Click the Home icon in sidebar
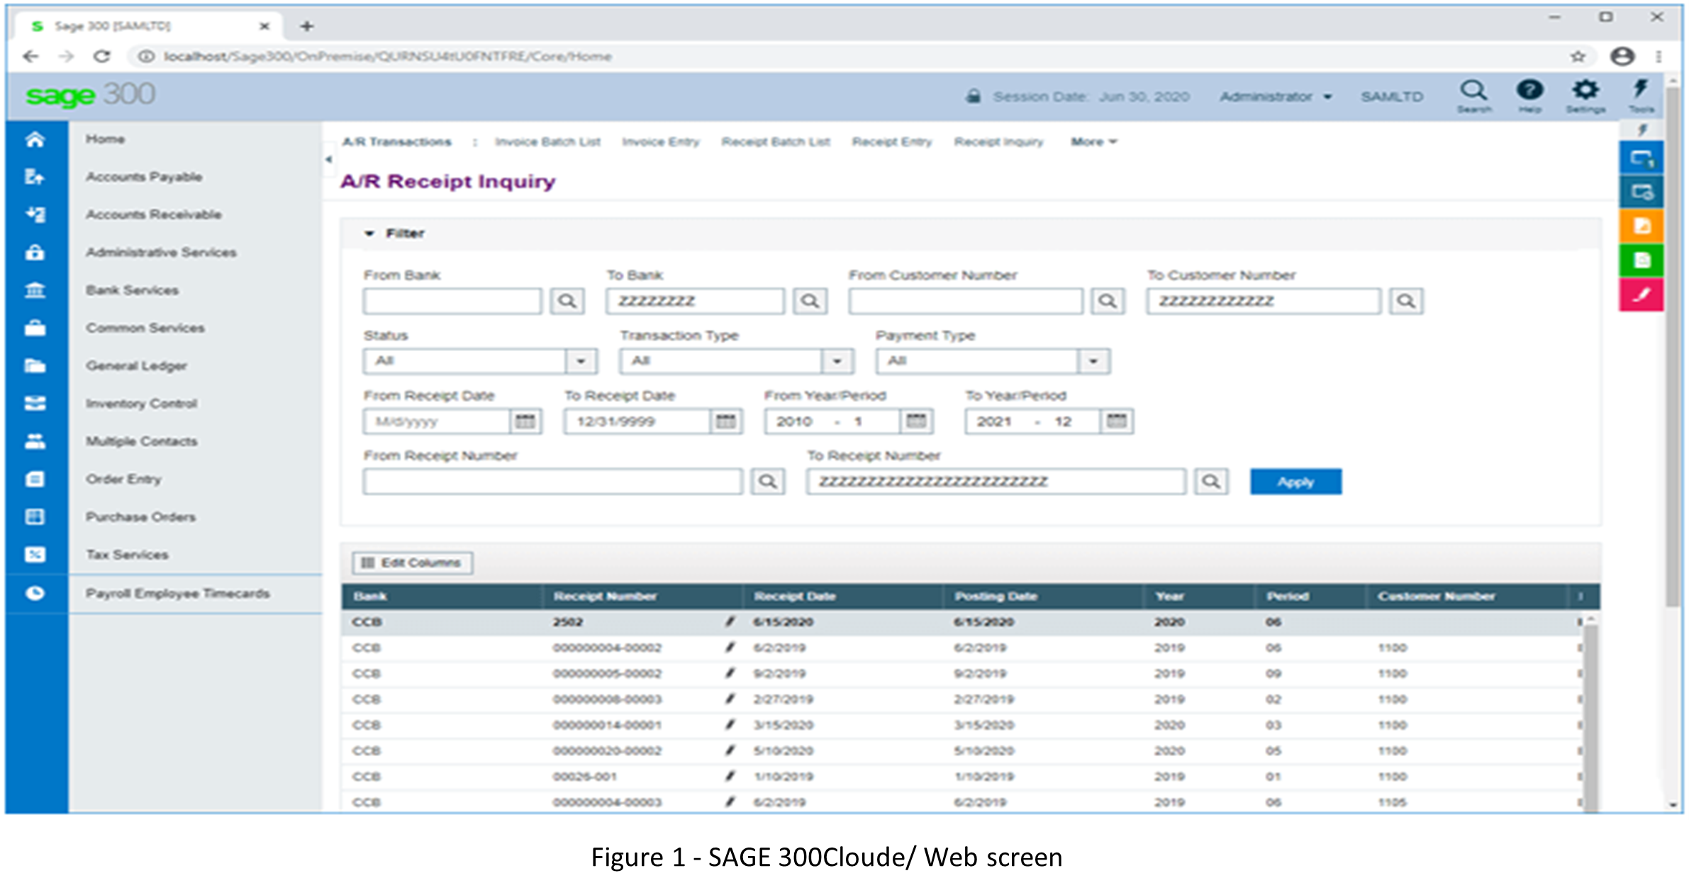The image size is (1689, 883). tap(35, 139)
